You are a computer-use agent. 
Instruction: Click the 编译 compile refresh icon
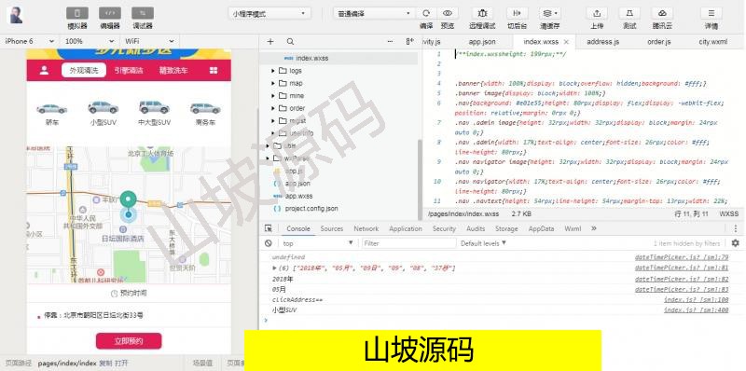pyautogui.click(x=426, y=13)
